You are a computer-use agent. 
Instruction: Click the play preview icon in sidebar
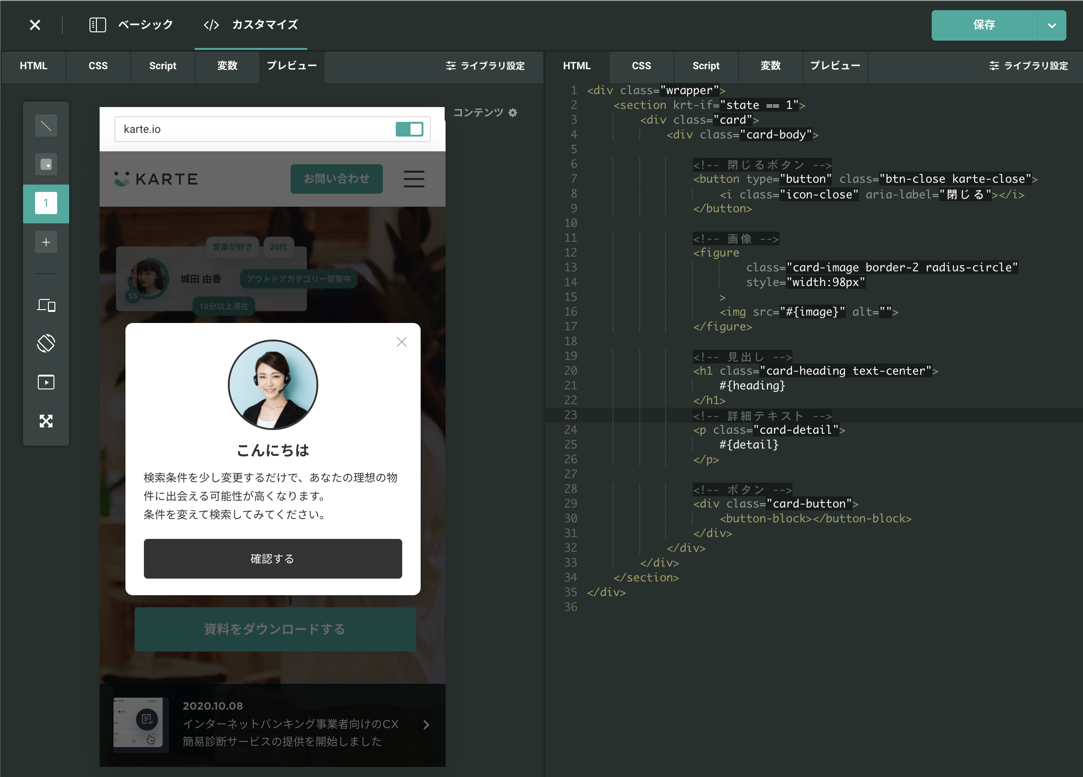pyautogui.click(x=46, y=382)
